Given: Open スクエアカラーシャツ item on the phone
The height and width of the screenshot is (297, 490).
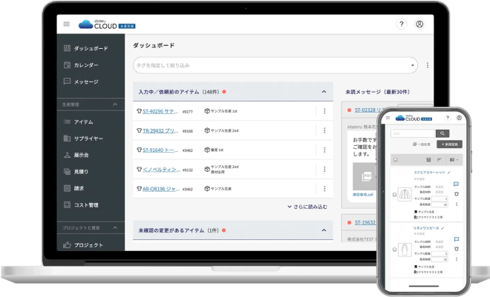Looking at the screenshot, I should tap(429, 173).
